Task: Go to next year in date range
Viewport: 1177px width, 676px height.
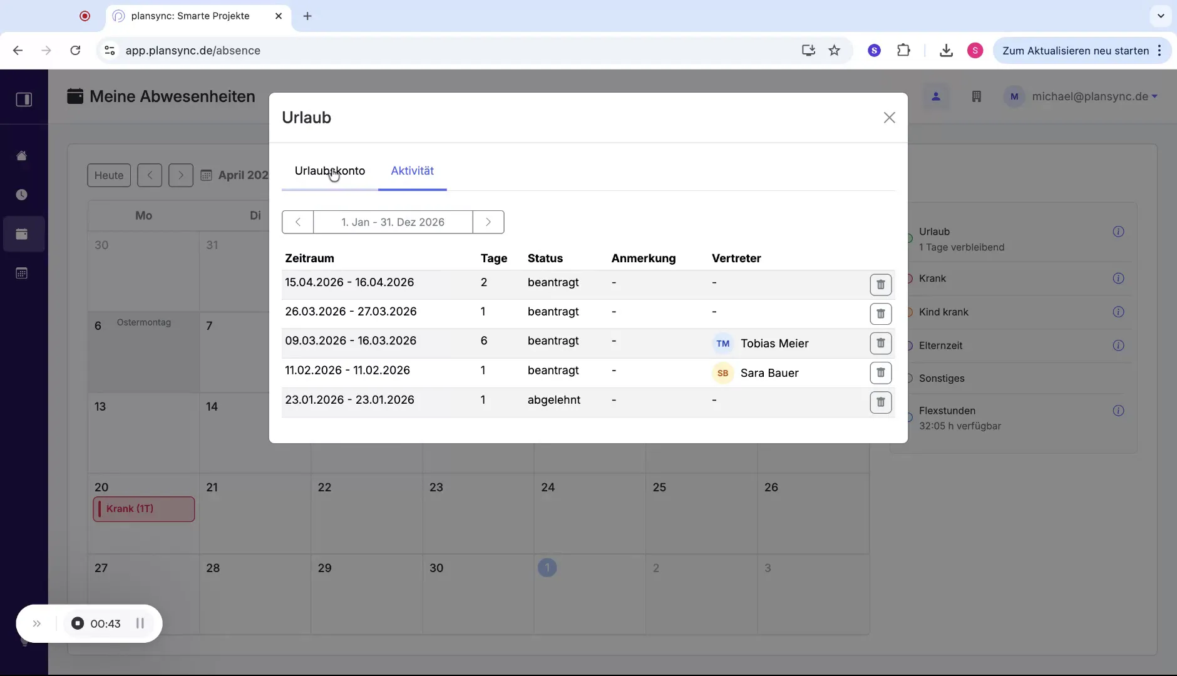Action: click(488, 222)
